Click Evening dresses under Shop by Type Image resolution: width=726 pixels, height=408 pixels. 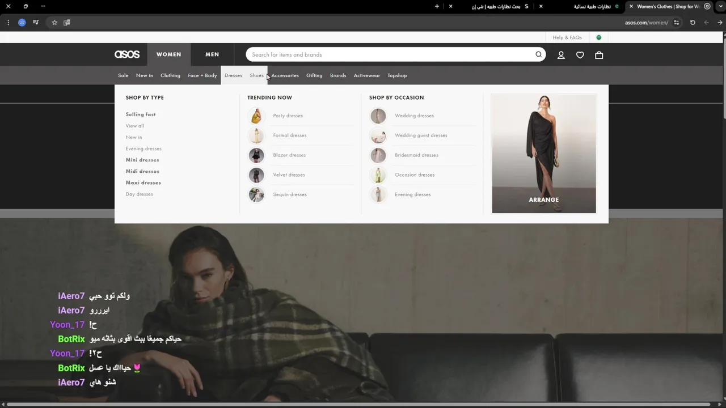(143, 148)
